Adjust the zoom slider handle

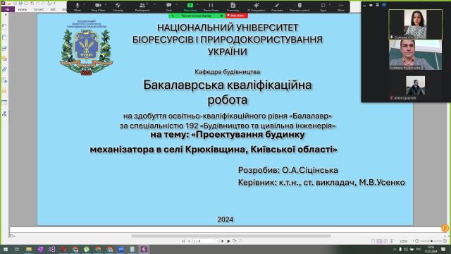point(431,241)
